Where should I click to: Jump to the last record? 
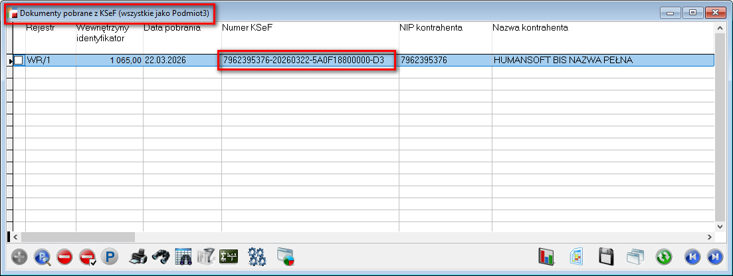[715, 257]
